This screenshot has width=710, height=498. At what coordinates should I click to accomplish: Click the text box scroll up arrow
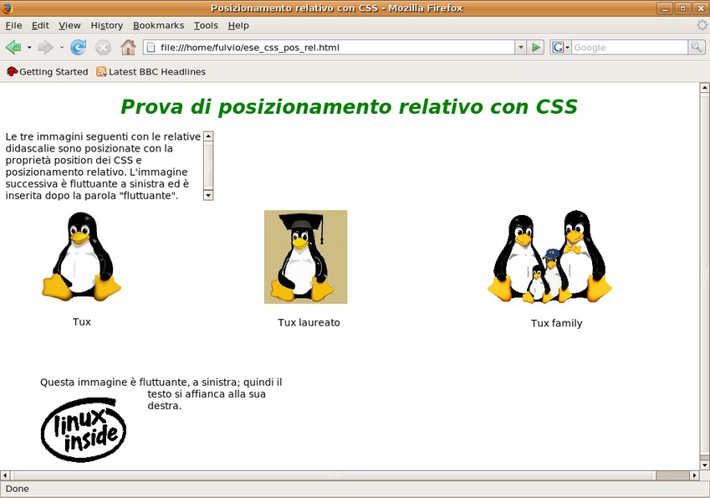[x=208, y=136]
